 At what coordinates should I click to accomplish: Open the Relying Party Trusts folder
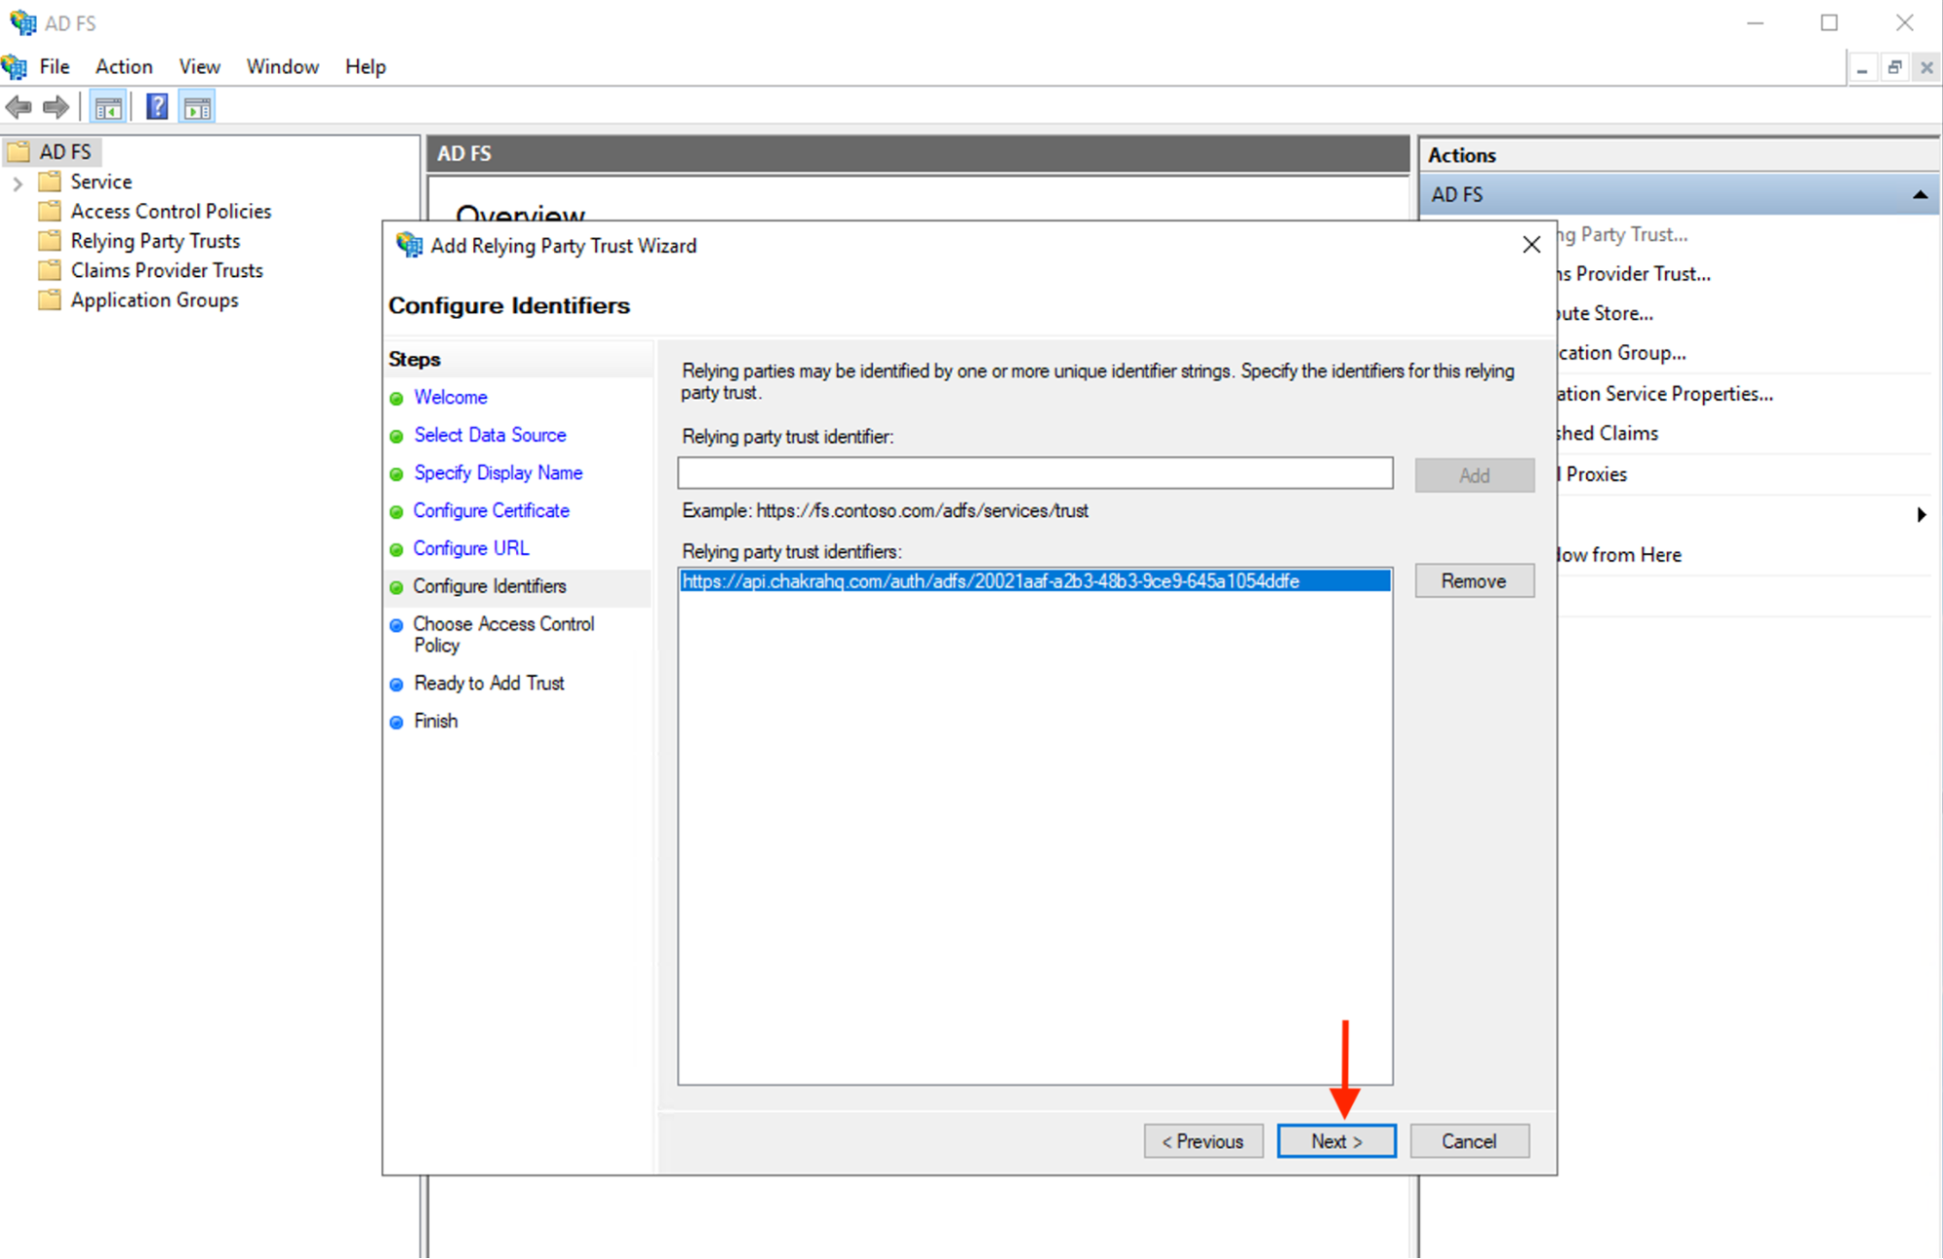click(x=156, y=240)
